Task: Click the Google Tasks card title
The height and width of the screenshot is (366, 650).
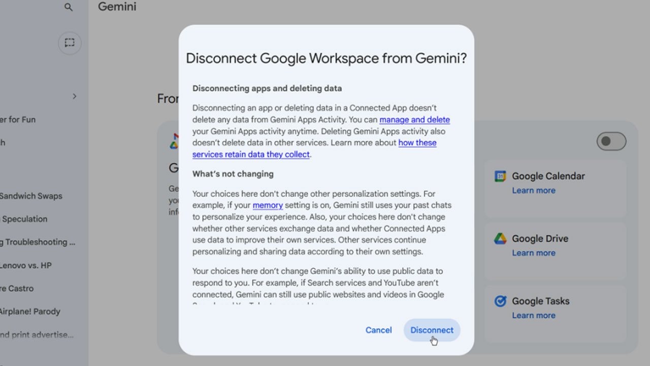Action: 541,301
